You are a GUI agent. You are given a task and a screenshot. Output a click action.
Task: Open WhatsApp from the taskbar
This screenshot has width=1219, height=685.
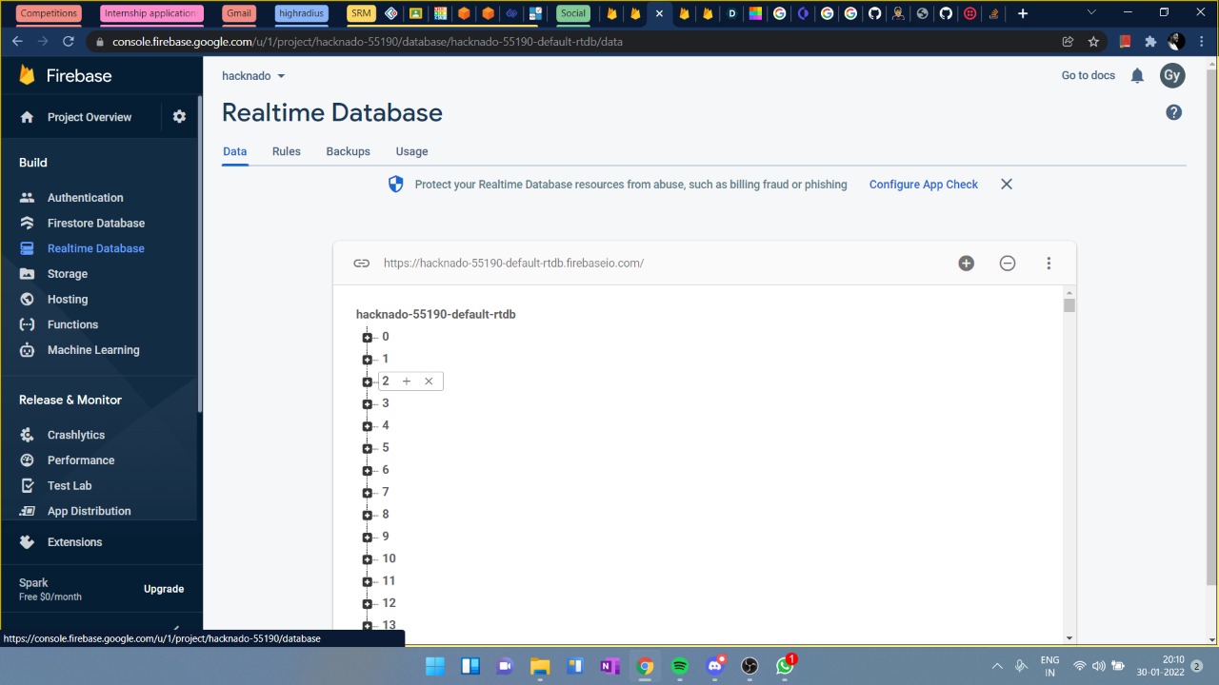click(x=785, y=666)
